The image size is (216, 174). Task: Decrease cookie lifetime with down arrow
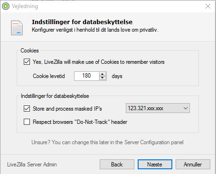[103, 78]
